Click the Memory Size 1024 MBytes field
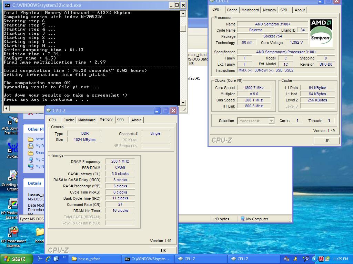 coord(84,140)
